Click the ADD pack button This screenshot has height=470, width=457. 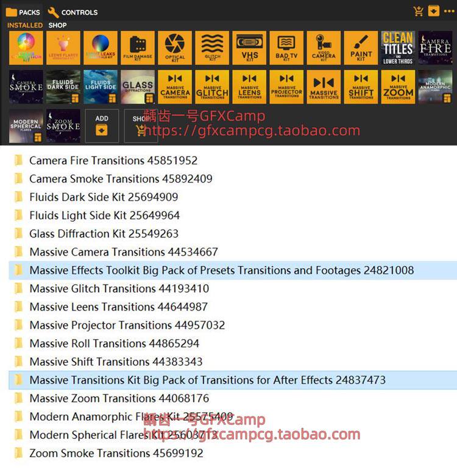point(102,126)
